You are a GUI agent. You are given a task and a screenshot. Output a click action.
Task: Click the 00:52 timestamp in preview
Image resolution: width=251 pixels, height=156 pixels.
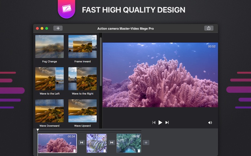[x=211, y=46]
